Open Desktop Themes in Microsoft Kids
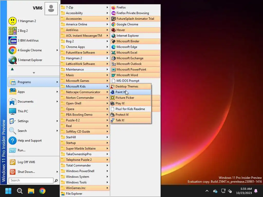The image size is (263, 197). [130, 86]
